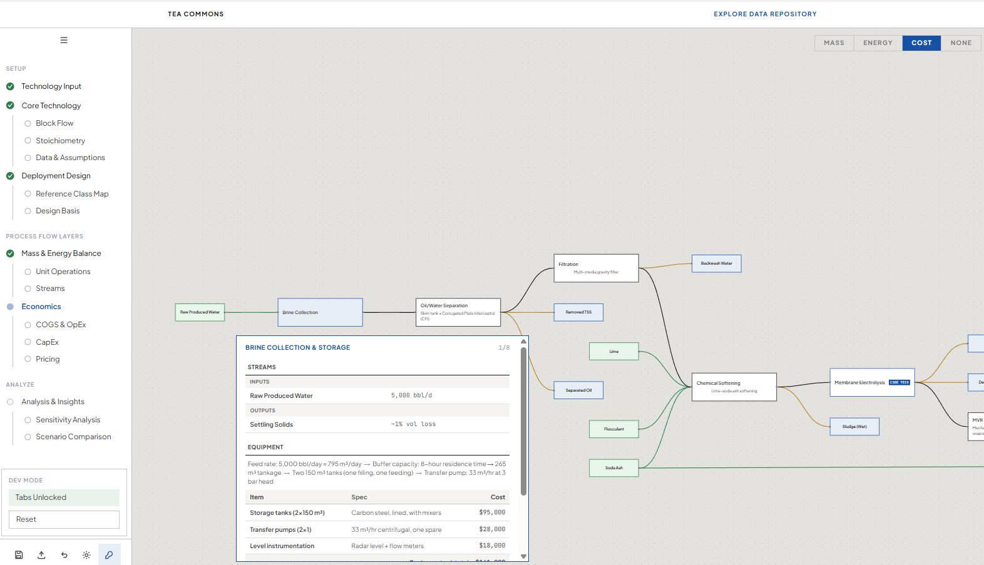Click the upload export icon
The height and width of the screenshot is (565, 984).
[41, 555]
